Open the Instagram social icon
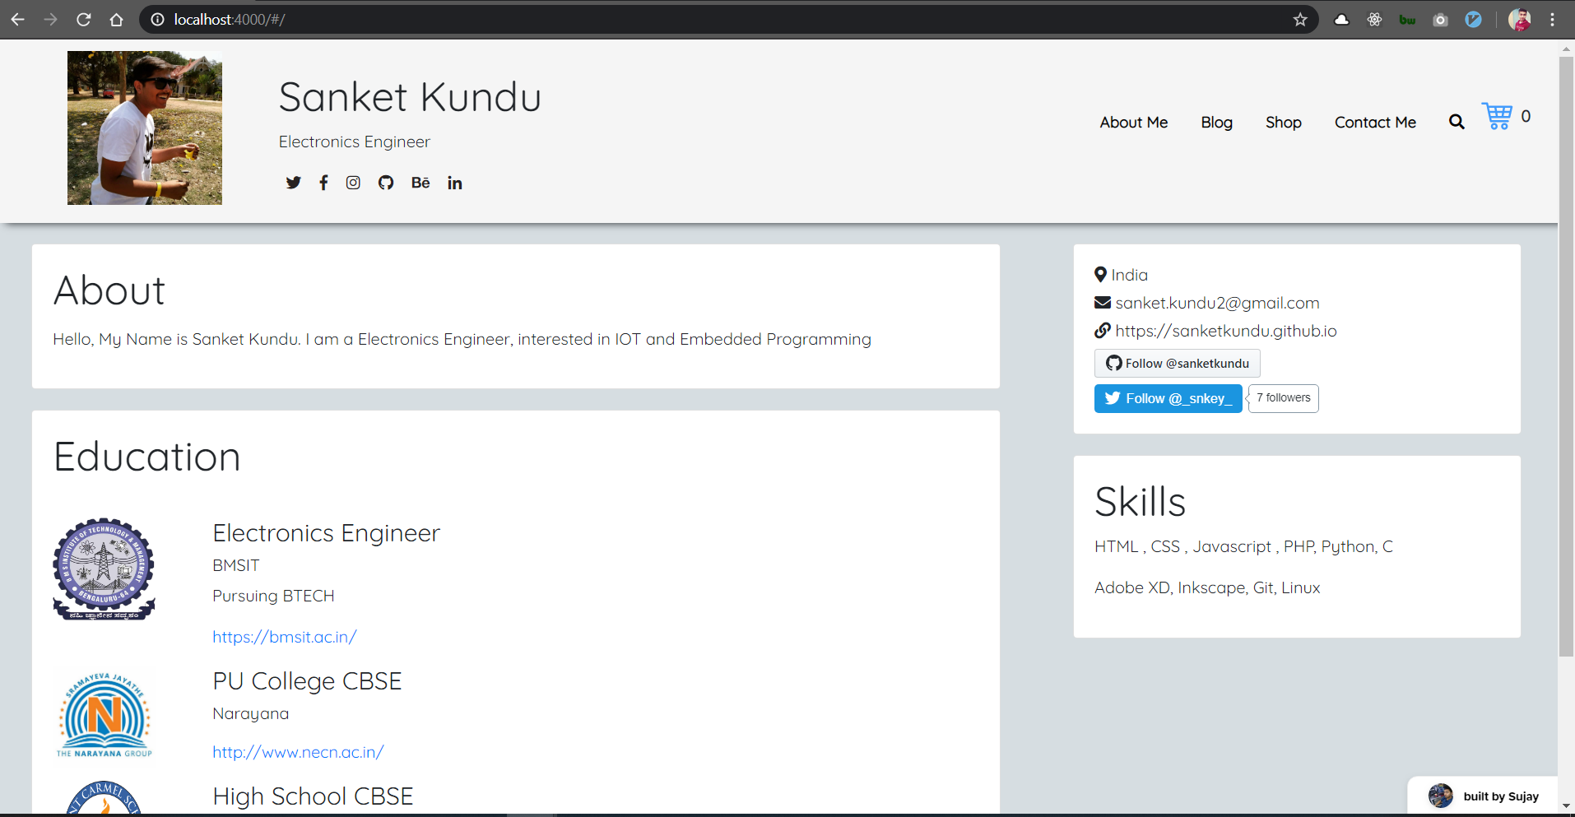Image resolution: width=1575 pixels, height=817 pixels. click(353, 183)
